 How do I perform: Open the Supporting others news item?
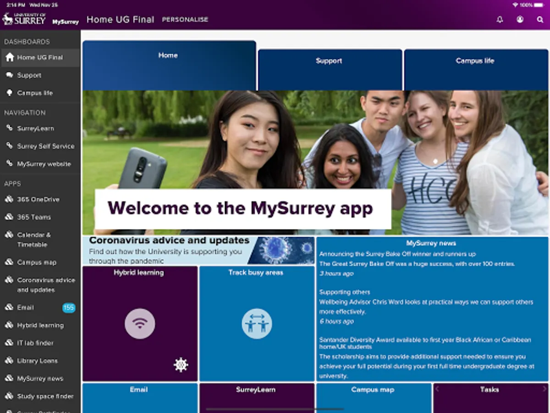[x=426, y=307]
